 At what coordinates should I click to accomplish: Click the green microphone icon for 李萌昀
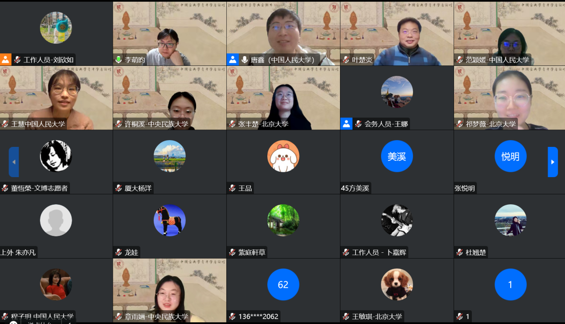119,60
